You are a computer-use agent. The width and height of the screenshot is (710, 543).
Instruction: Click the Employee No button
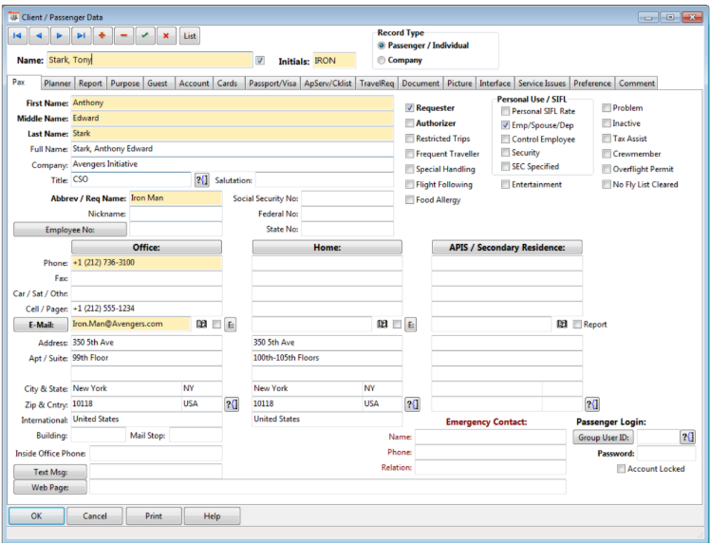69,229
